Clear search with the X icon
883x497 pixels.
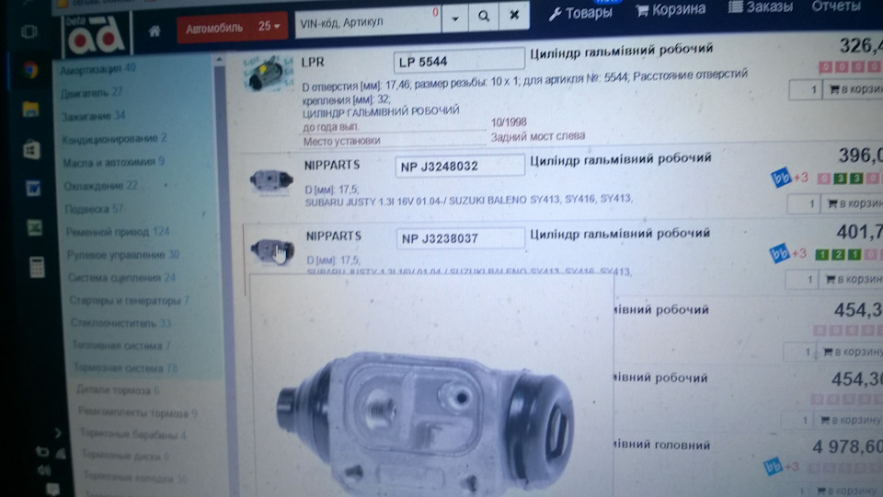[513, 16]
